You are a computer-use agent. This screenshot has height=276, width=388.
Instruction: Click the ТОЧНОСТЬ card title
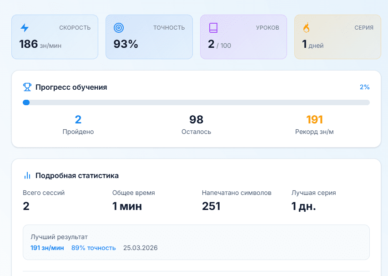(x=169, y=28)
